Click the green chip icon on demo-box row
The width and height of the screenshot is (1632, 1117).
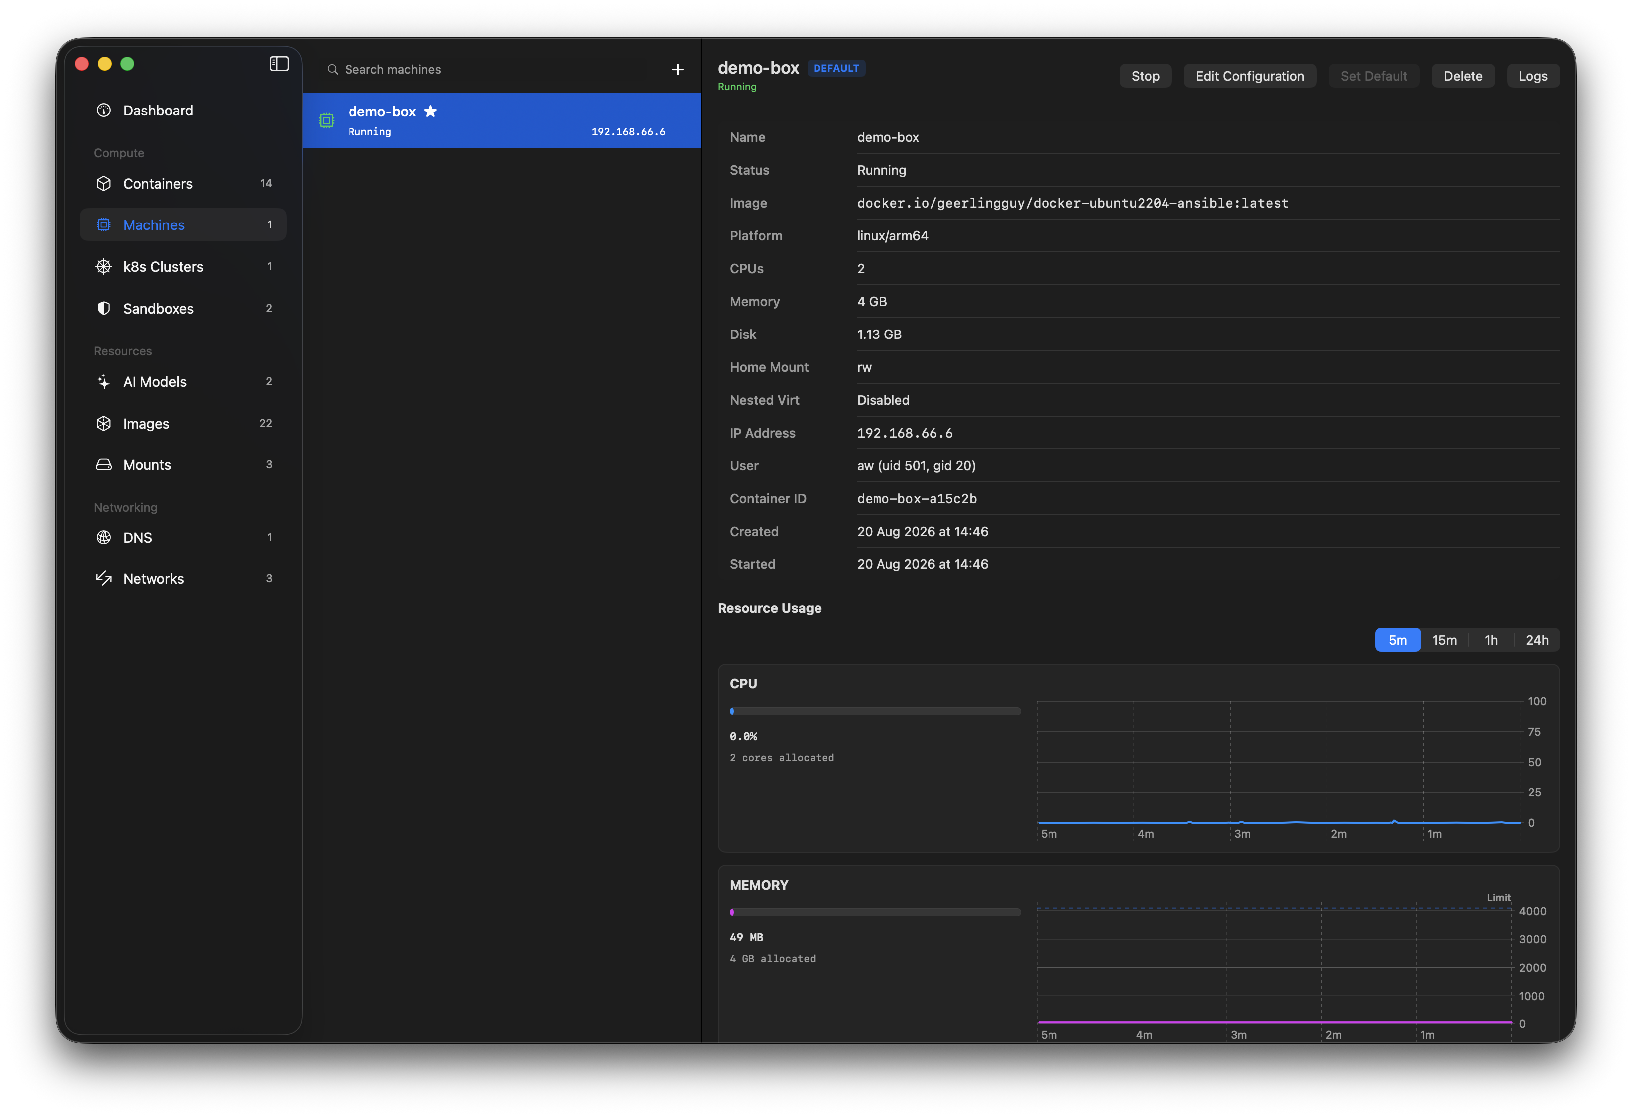click(327, 121)
